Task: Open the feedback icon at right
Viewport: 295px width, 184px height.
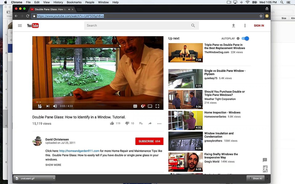Action: (x=265, y=160)
